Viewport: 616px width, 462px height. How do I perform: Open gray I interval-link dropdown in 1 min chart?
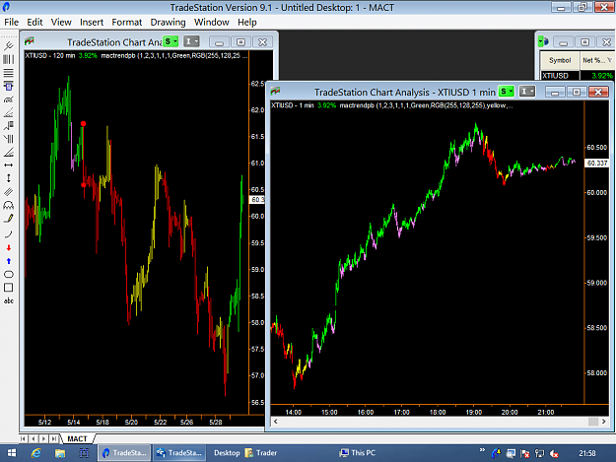[527, 92]
